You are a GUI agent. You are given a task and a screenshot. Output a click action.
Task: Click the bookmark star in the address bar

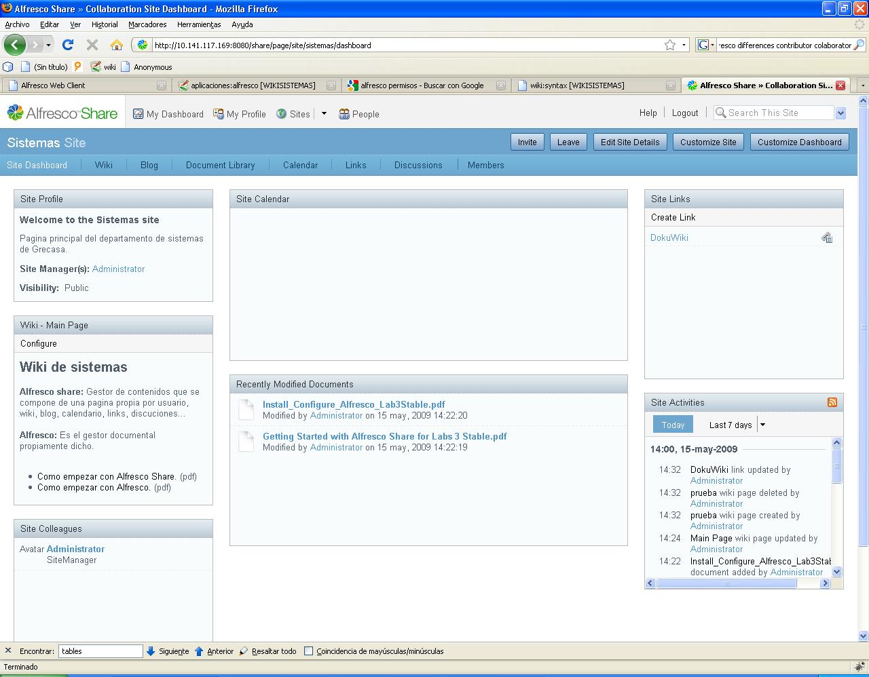click(x=670, y=45)
